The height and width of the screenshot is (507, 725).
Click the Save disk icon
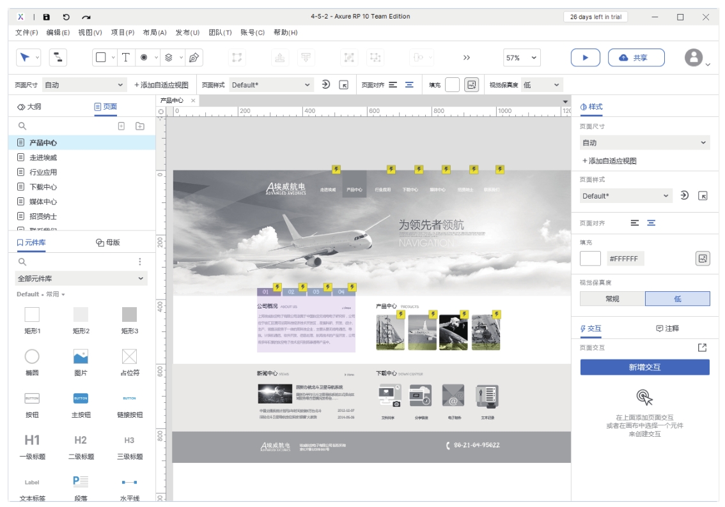47,17
